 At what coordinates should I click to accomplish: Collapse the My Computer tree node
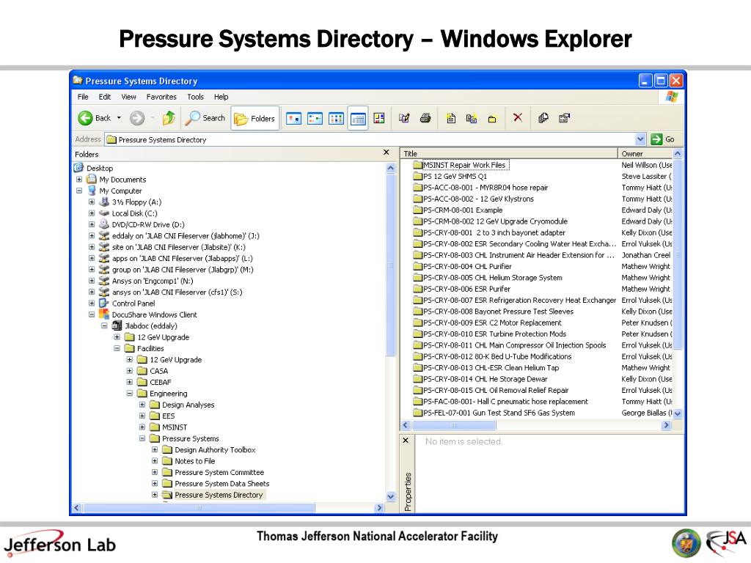[x=79, y=191]
